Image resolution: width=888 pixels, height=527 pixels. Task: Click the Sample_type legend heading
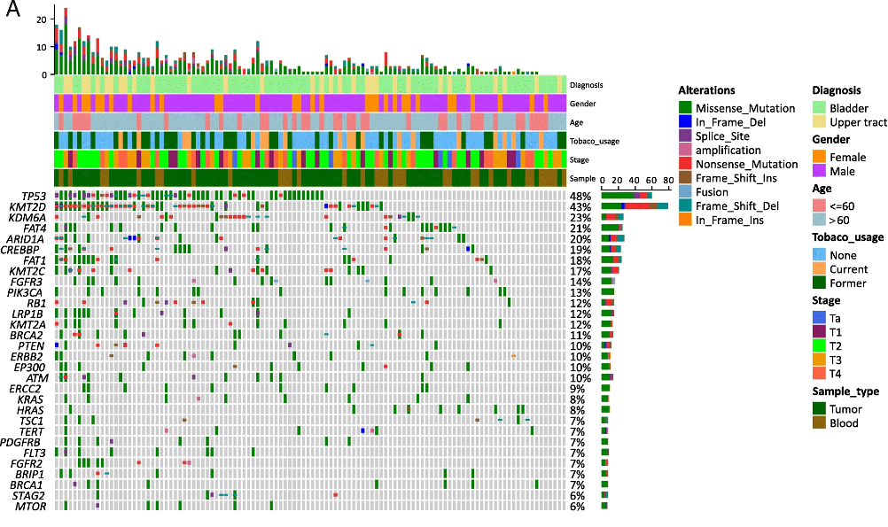846,391
